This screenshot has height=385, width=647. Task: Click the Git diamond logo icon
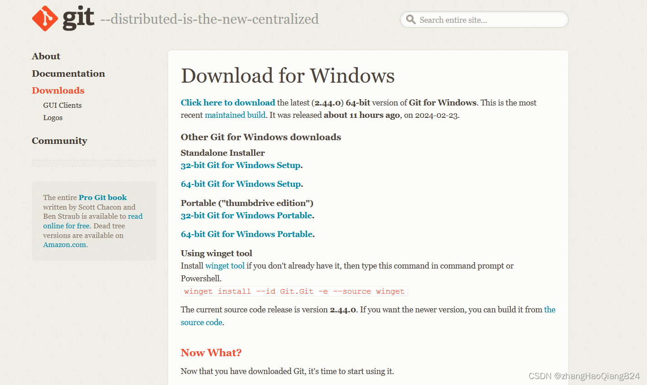point(45,18)
